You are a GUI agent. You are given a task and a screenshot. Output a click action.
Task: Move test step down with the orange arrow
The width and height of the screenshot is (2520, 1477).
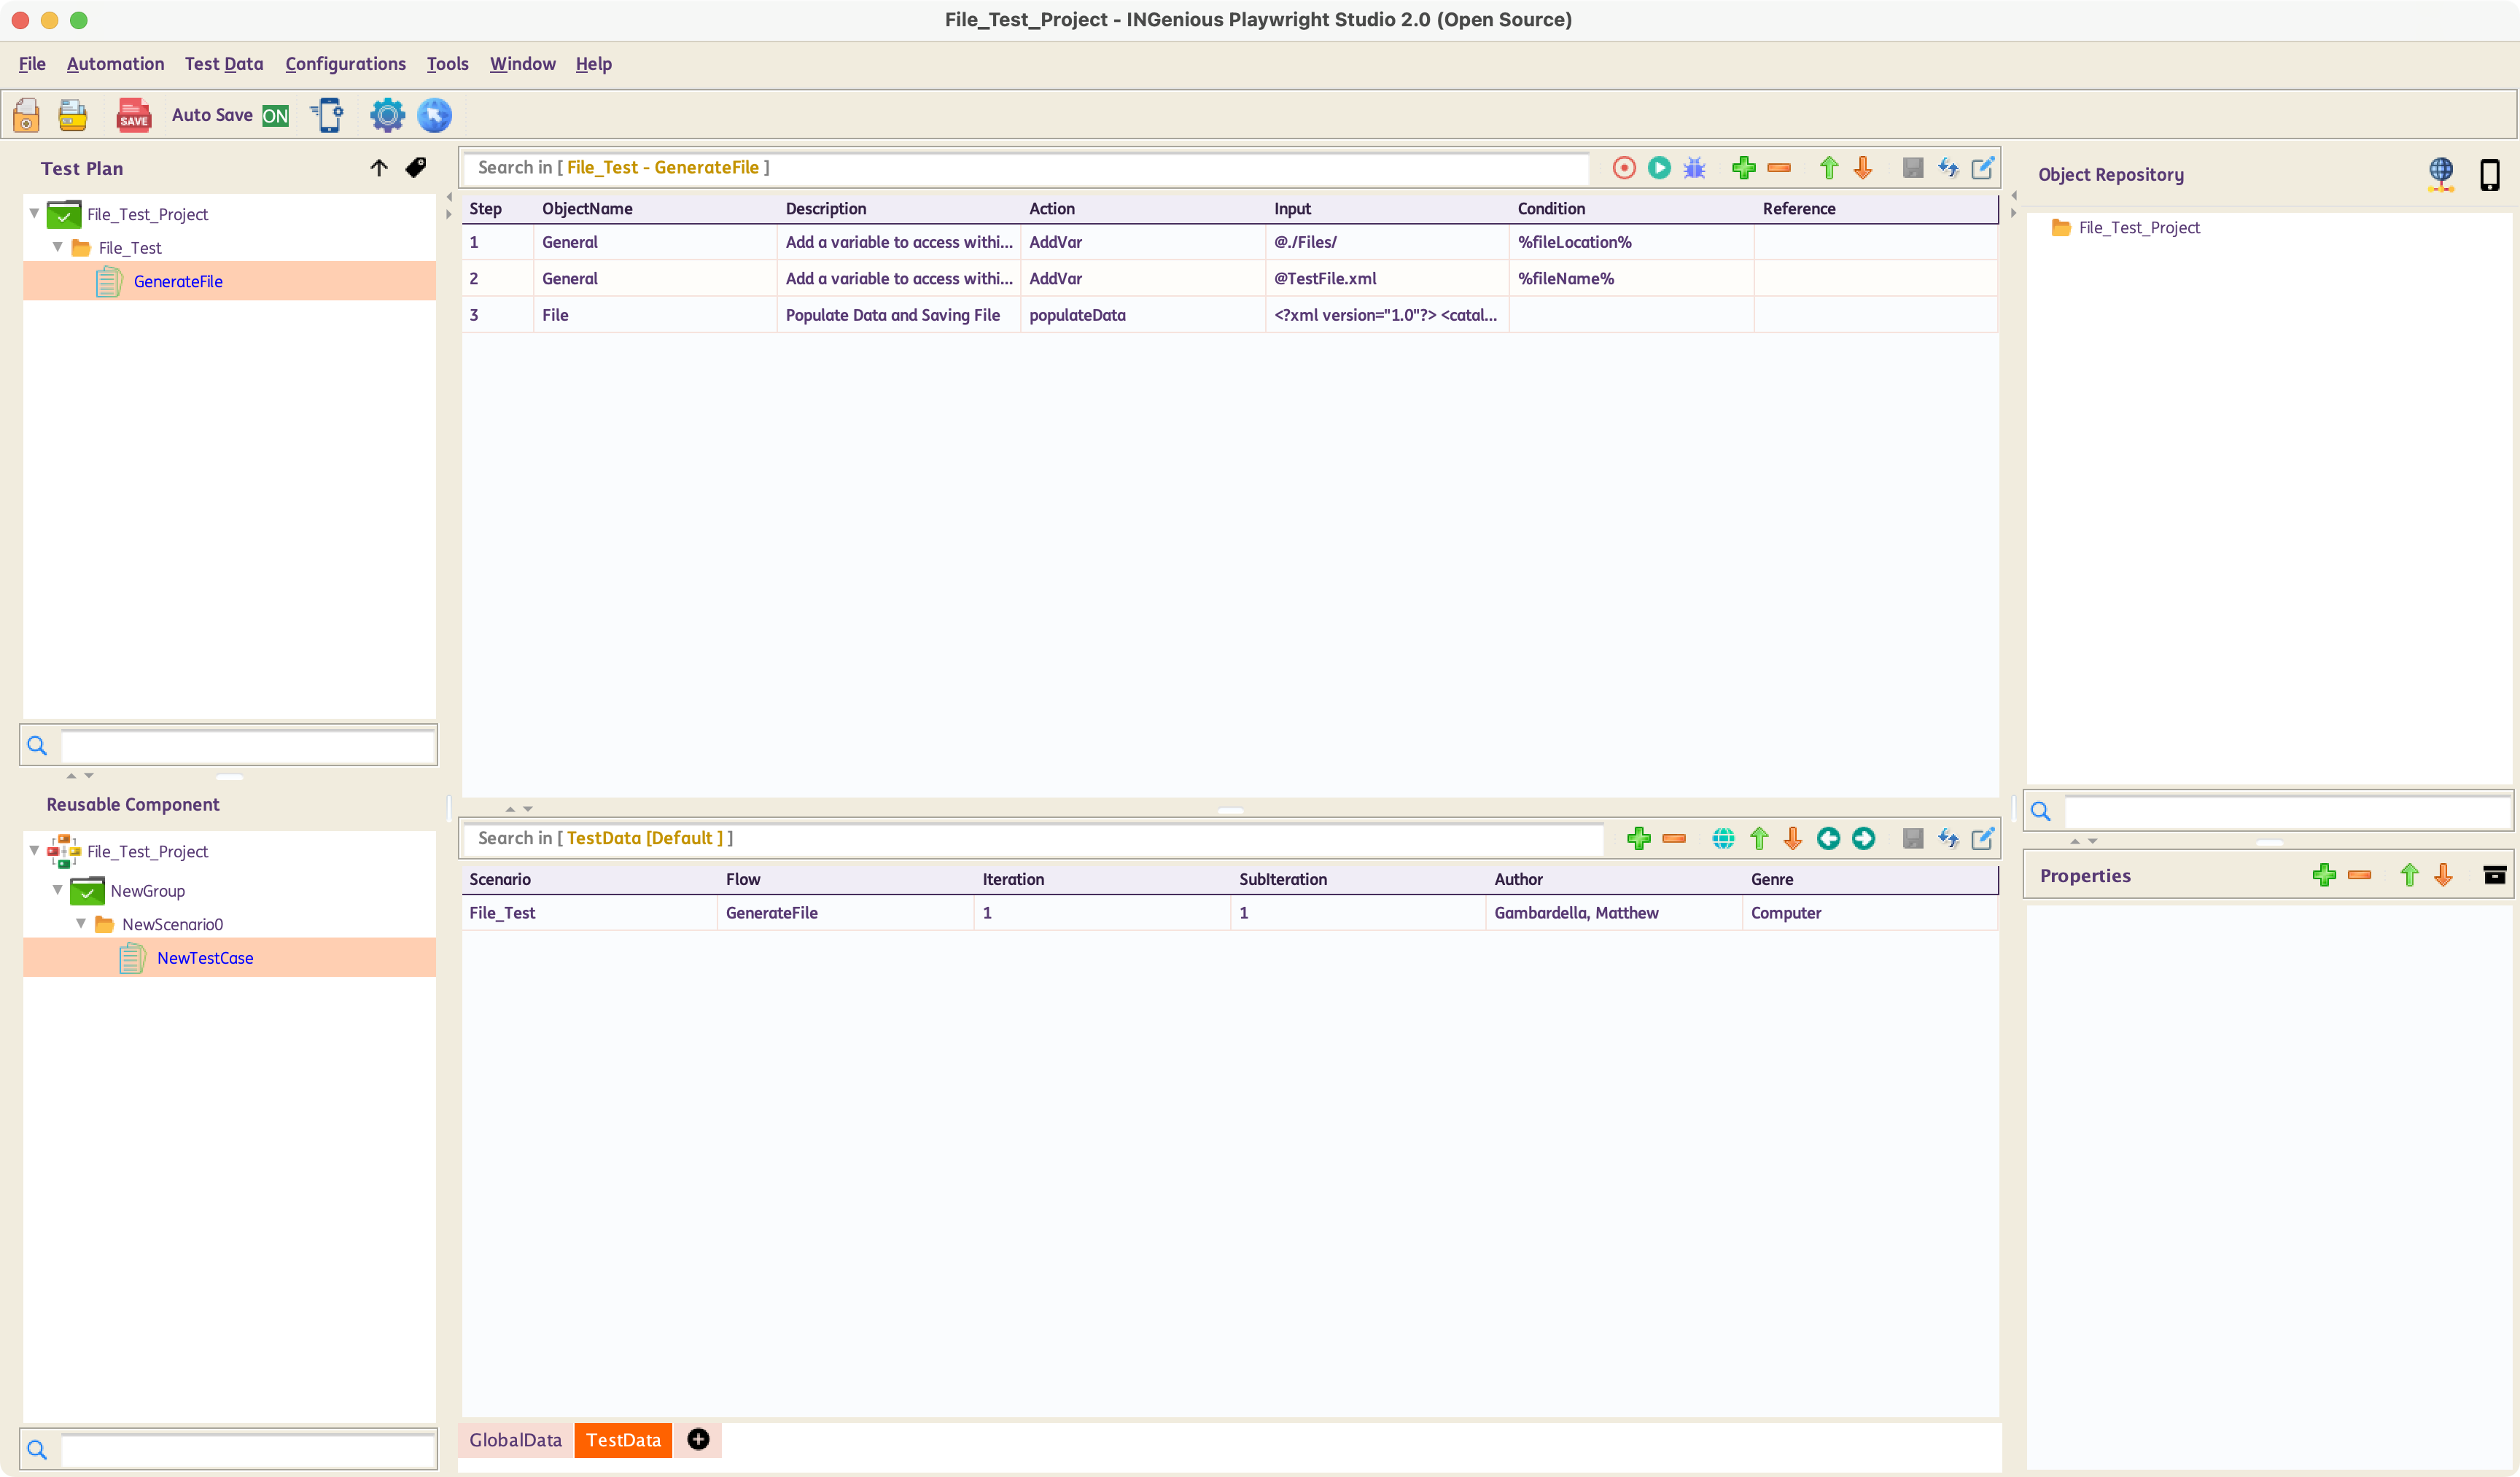(x=1862, y=168)
